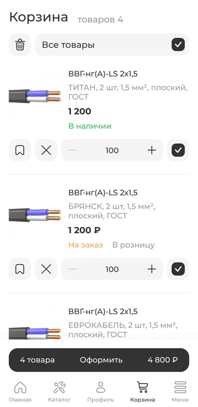This screenshot has width=198, height=407.
Task: Decrease БРЯНСК cable quantity with minus
Action: point(72,269)
